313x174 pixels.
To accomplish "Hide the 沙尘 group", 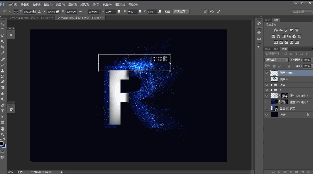I will coord(267,85).
